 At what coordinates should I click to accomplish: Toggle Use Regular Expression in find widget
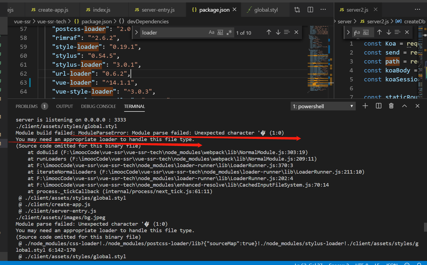click(x=229, y=33)
